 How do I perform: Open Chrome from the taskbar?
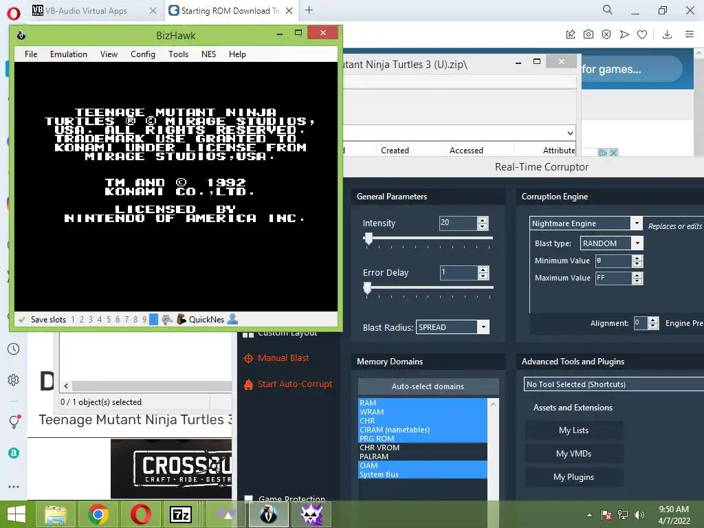coord(98,514)
